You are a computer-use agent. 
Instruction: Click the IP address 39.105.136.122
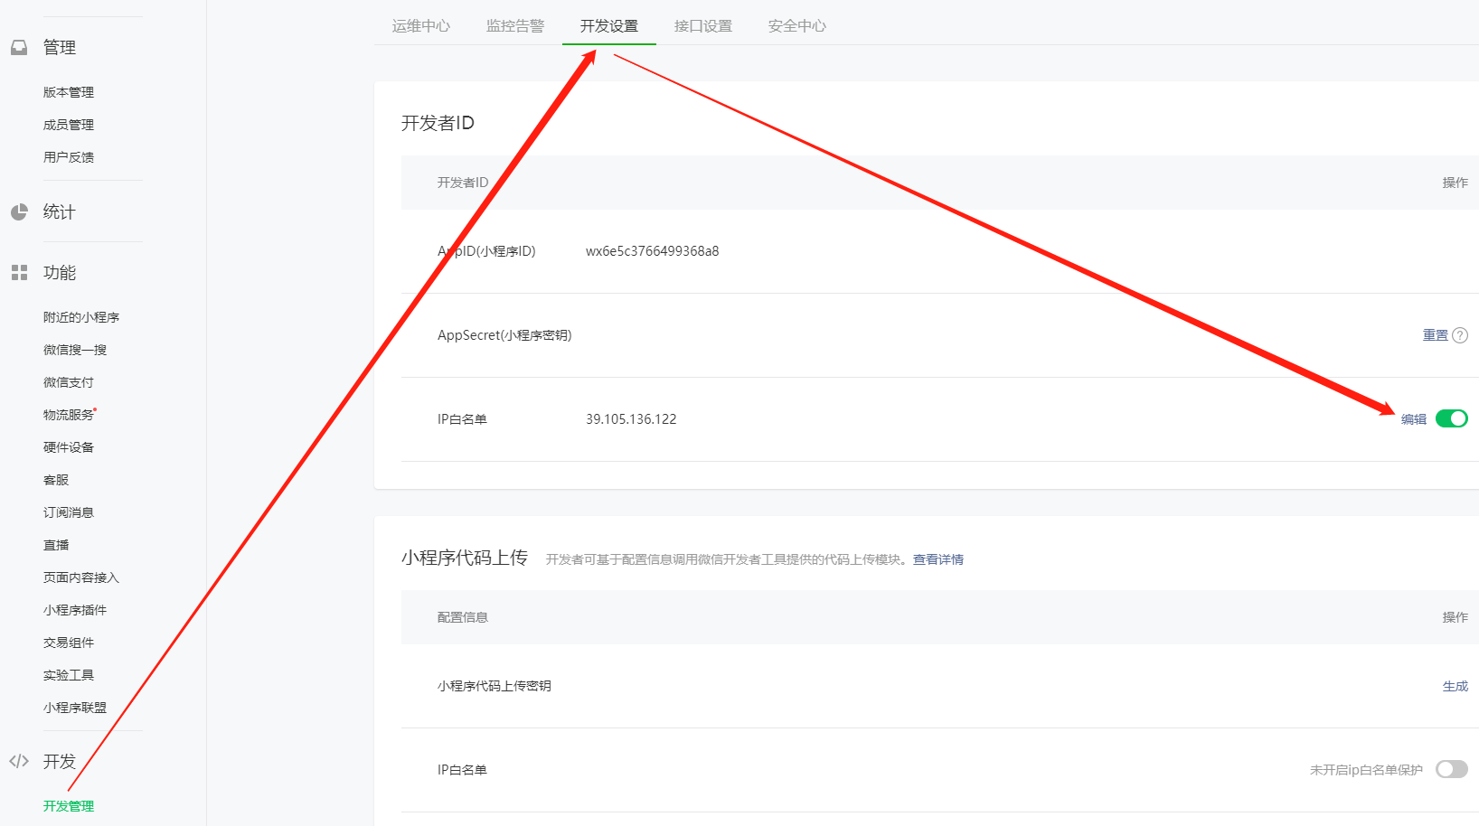pos(631,419)
